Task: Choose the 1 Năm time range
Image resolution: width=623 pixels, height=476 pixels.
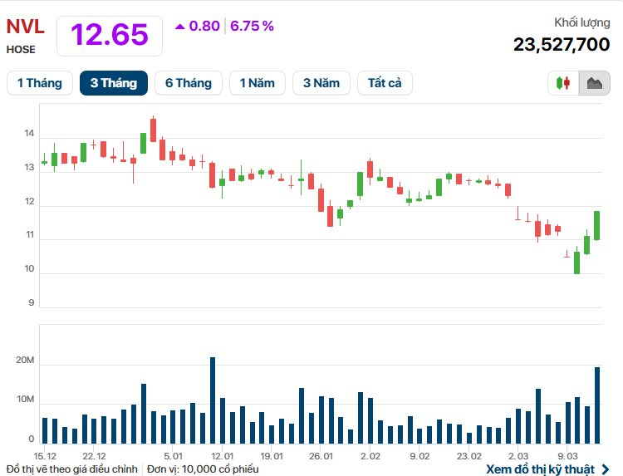Action: pos(258,83)
